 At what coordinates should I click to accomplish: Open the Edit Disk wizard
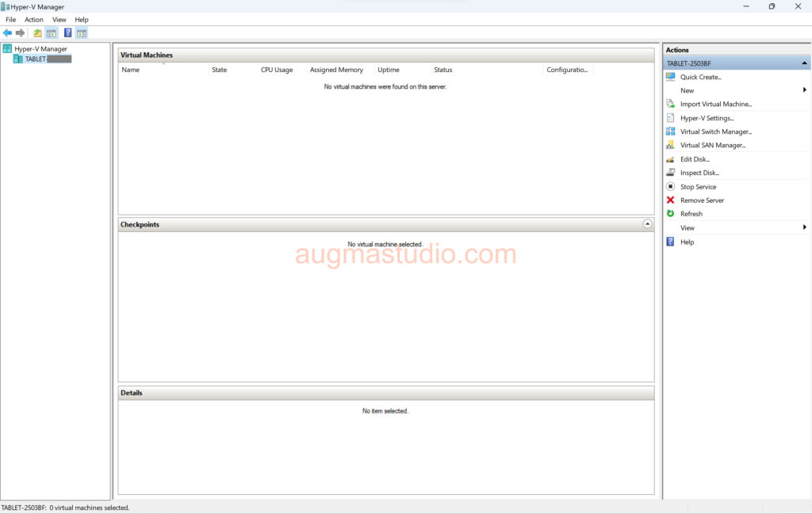point(695,159)
